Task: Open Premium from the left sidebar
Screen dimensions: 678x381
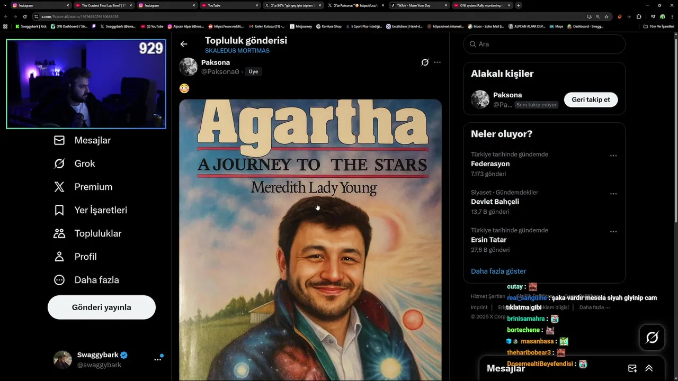Action: click(x=83, y=187)
